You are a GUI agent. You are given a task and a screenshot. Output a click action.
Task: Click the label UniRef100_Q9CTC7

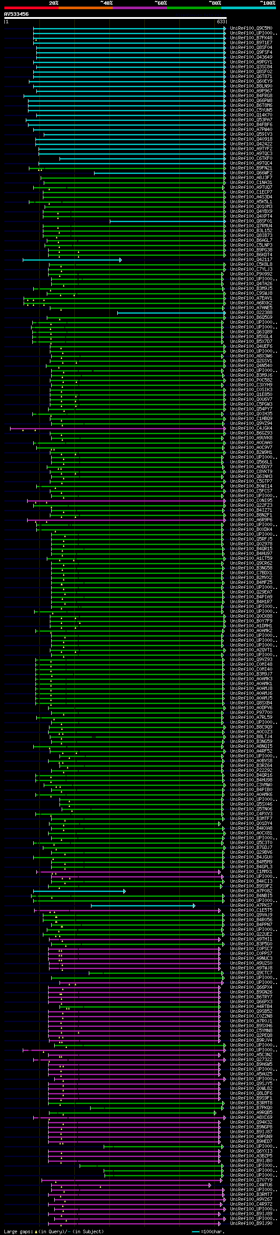pyautogui.click(x=251, y=973)
